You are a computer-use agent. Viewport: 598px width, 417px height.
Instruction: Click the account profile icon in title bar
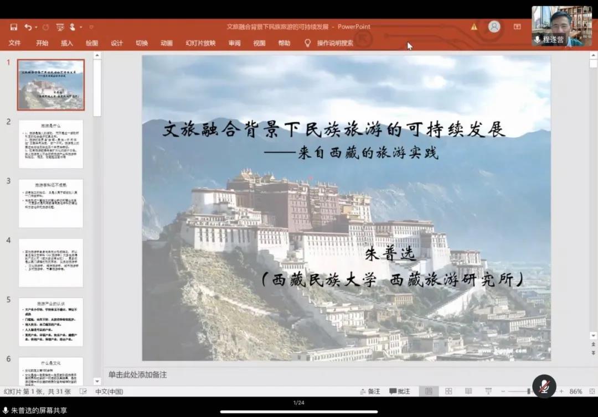point(494,27)
